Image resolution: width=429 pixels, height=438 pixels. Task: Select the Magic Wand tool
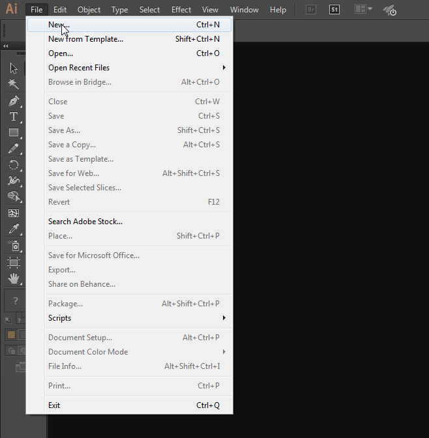[13, 83]
